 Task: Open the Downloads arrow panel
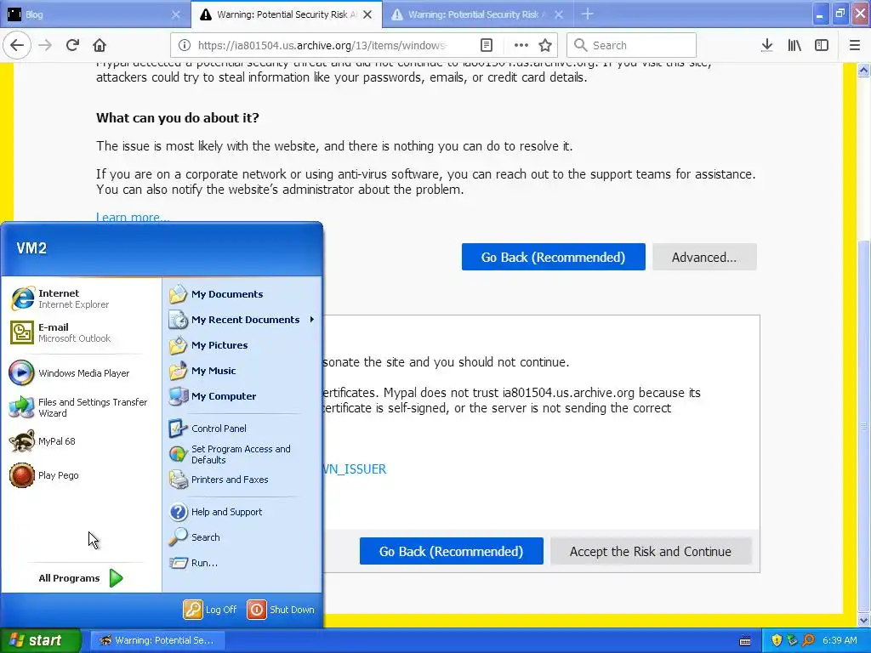click(767, 45)
